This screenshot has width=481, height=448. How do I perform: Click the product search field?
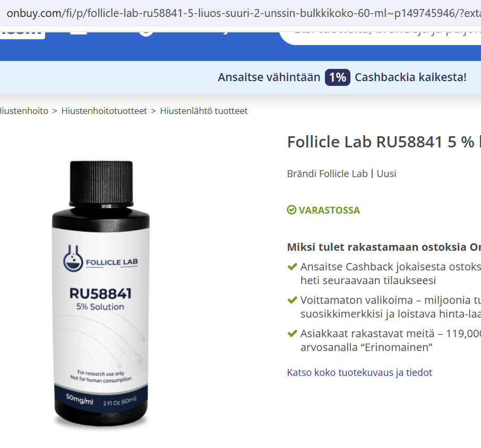coord(380,38)
